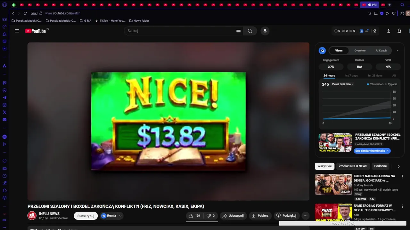The width and height of the screenshot is (410, 230).
Task: Click the search magnifier button
Action: coord(250,31)
